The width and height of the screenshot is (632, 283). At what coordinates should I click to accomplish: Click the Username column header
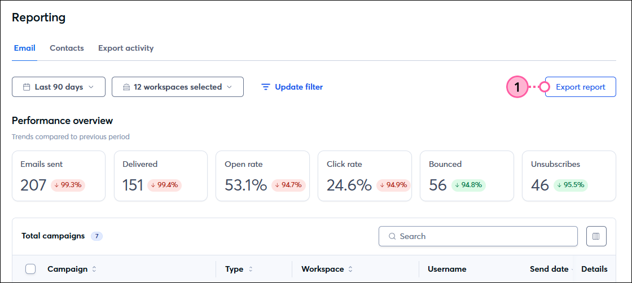click(x=447, y=269)
